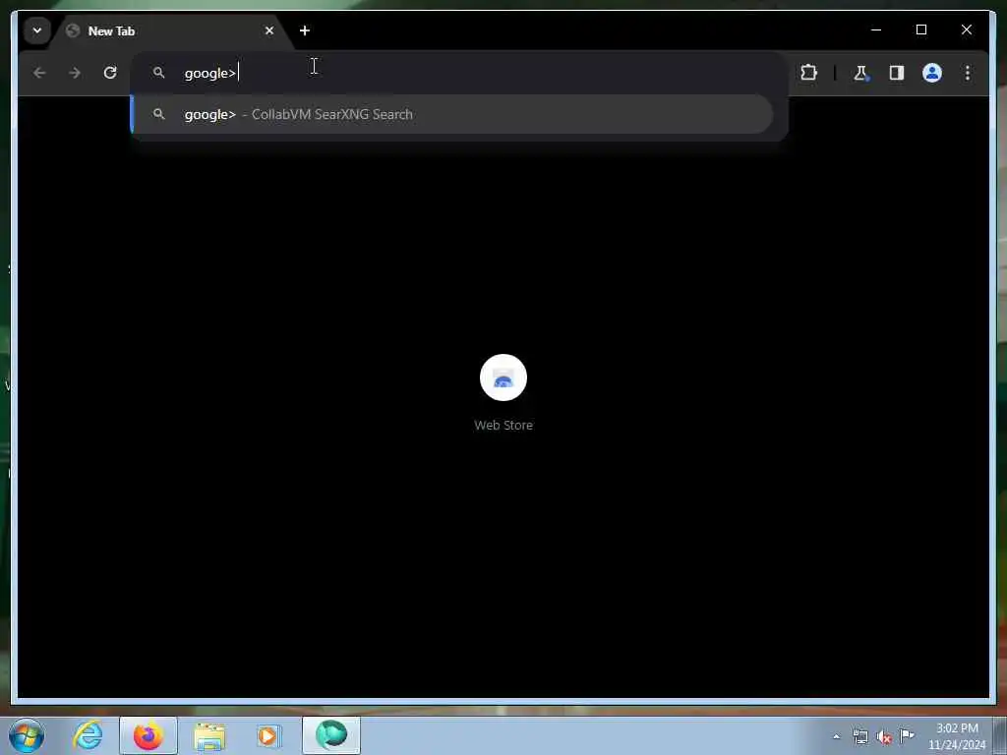Open the tab search dropdown arrow
The image size is (1007, 755).
coord(37,30)
